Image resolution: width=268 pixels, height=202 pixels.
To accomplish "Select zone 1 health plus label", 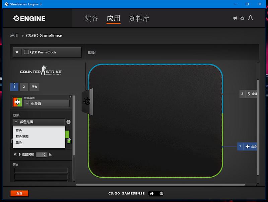I will (247, 146).
